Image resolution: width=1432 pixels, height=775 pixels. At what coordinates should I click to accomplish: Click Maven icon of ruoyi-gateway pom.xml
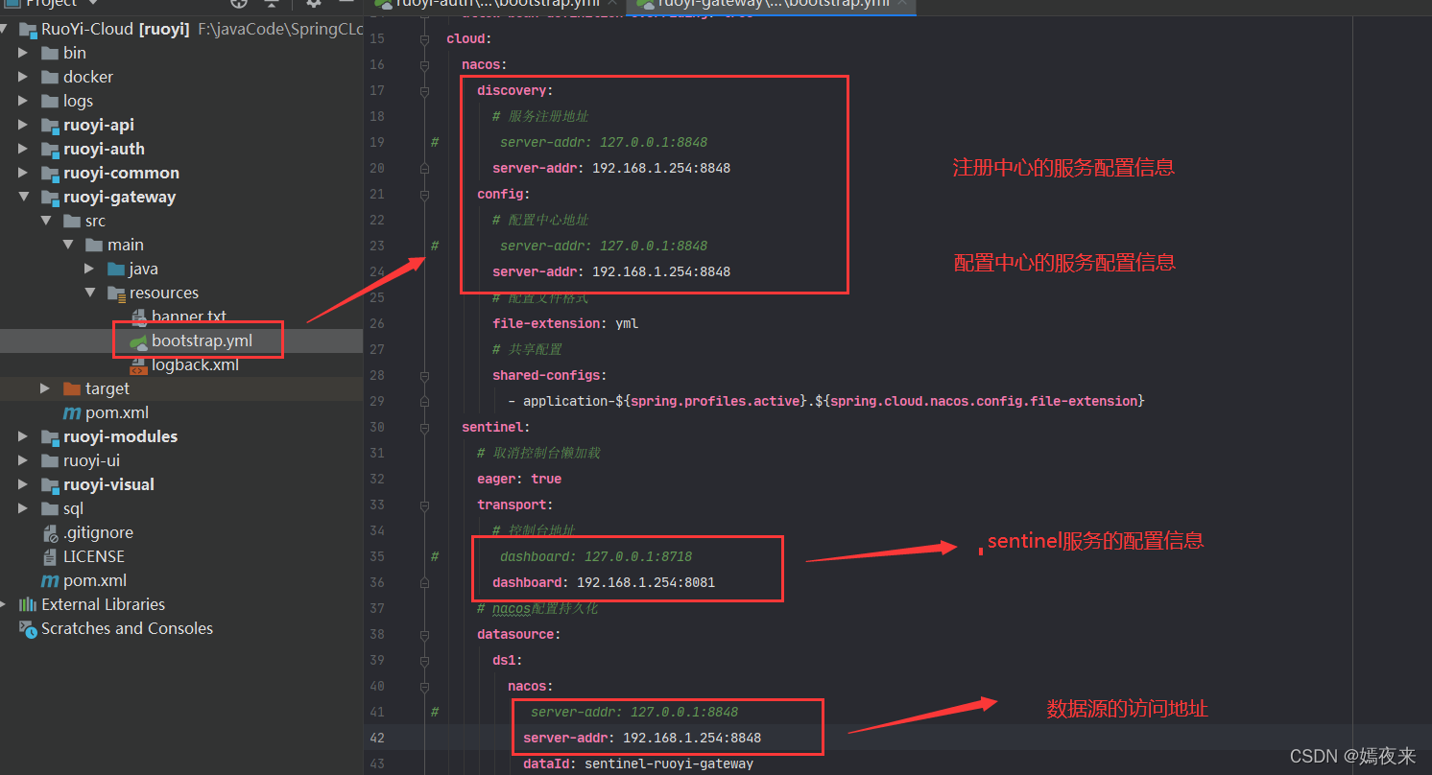click(72, 413)
